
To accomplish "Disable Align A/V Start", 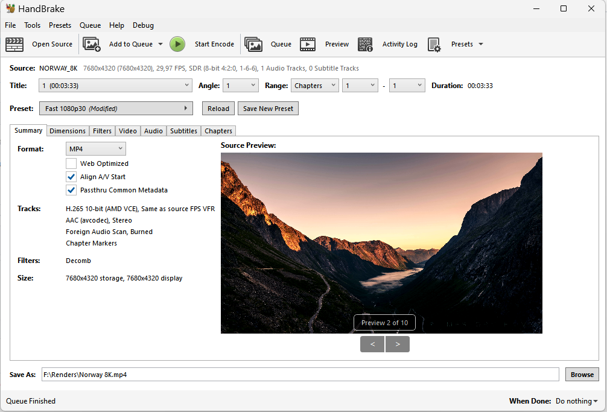I will click(x=71, y=177).
